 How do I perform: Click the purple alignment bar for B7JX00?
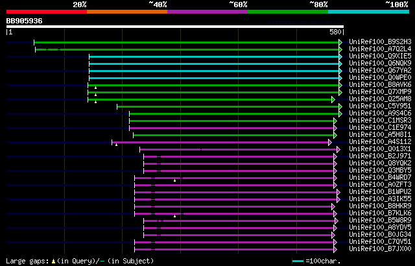point(234,250)
